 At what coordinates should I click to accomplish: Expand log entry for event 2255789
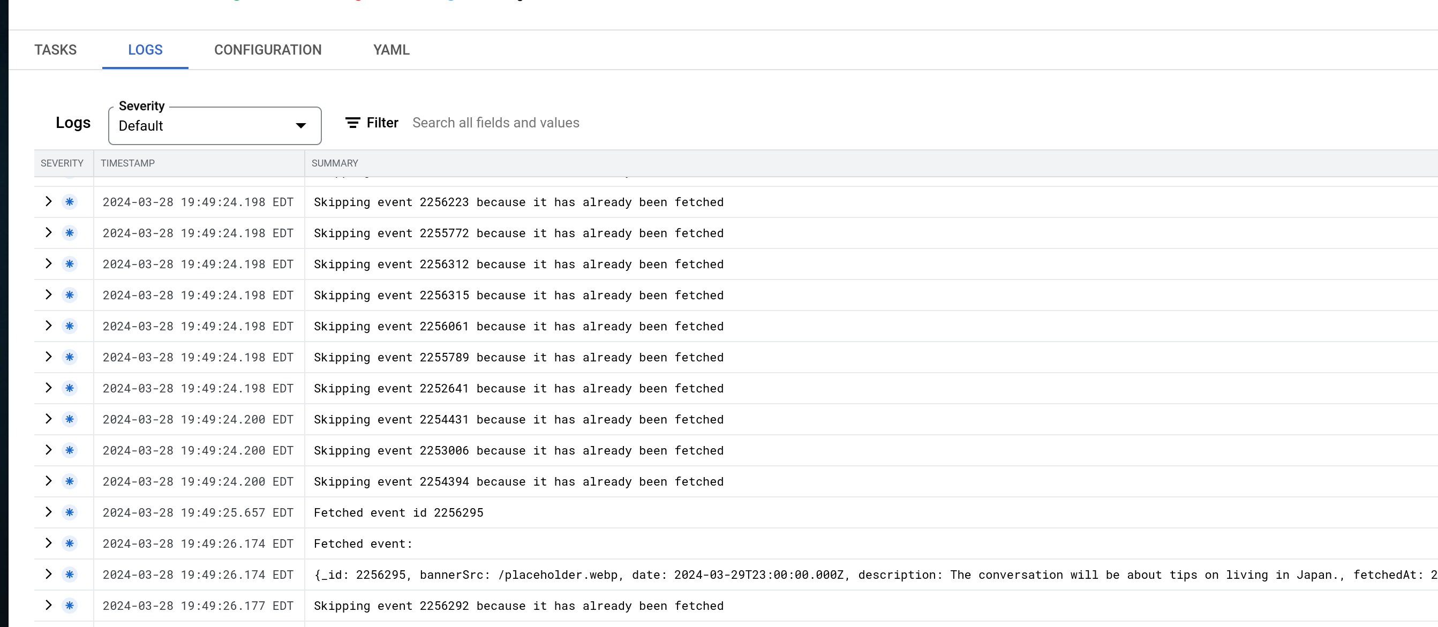point(49,357)
